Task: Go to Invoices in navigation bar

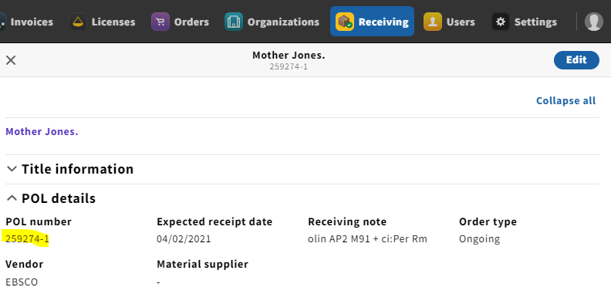Action: click(32, 22)
